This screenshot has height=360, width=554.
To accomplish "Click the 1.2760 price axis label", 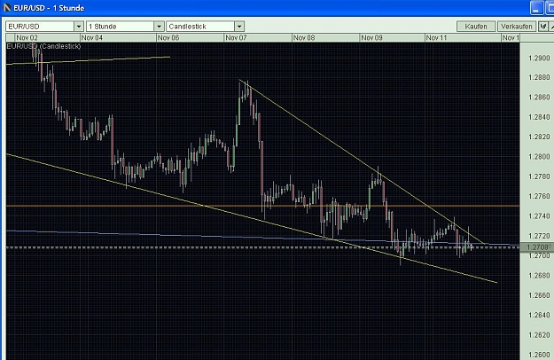I will (x=539, y=196).
